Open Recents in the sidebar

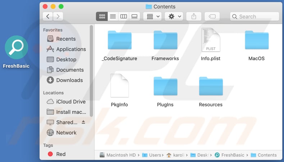pyautogui.click(x=65, y=39)
